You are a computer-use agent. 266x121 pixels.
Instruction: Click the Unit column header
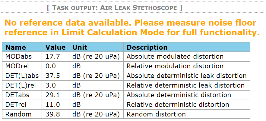[x=96, y=47]
